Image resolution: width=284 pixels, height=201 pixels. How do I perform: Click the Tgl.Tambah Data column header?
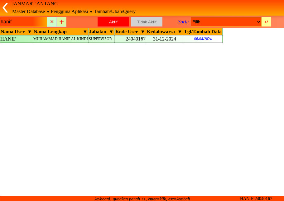click(x=203, y=32)
